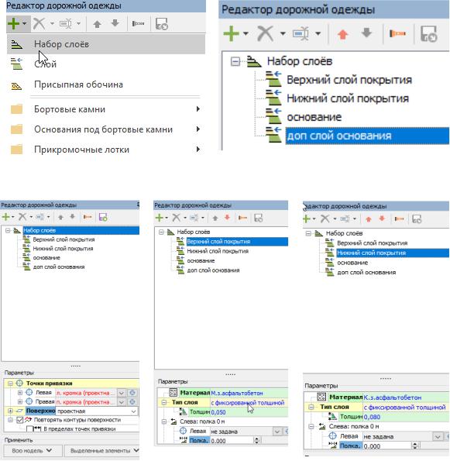Collapse 'Тип слоя' group above thickness 0,080
Screen dimensions: 450x461
pos(311,408)
